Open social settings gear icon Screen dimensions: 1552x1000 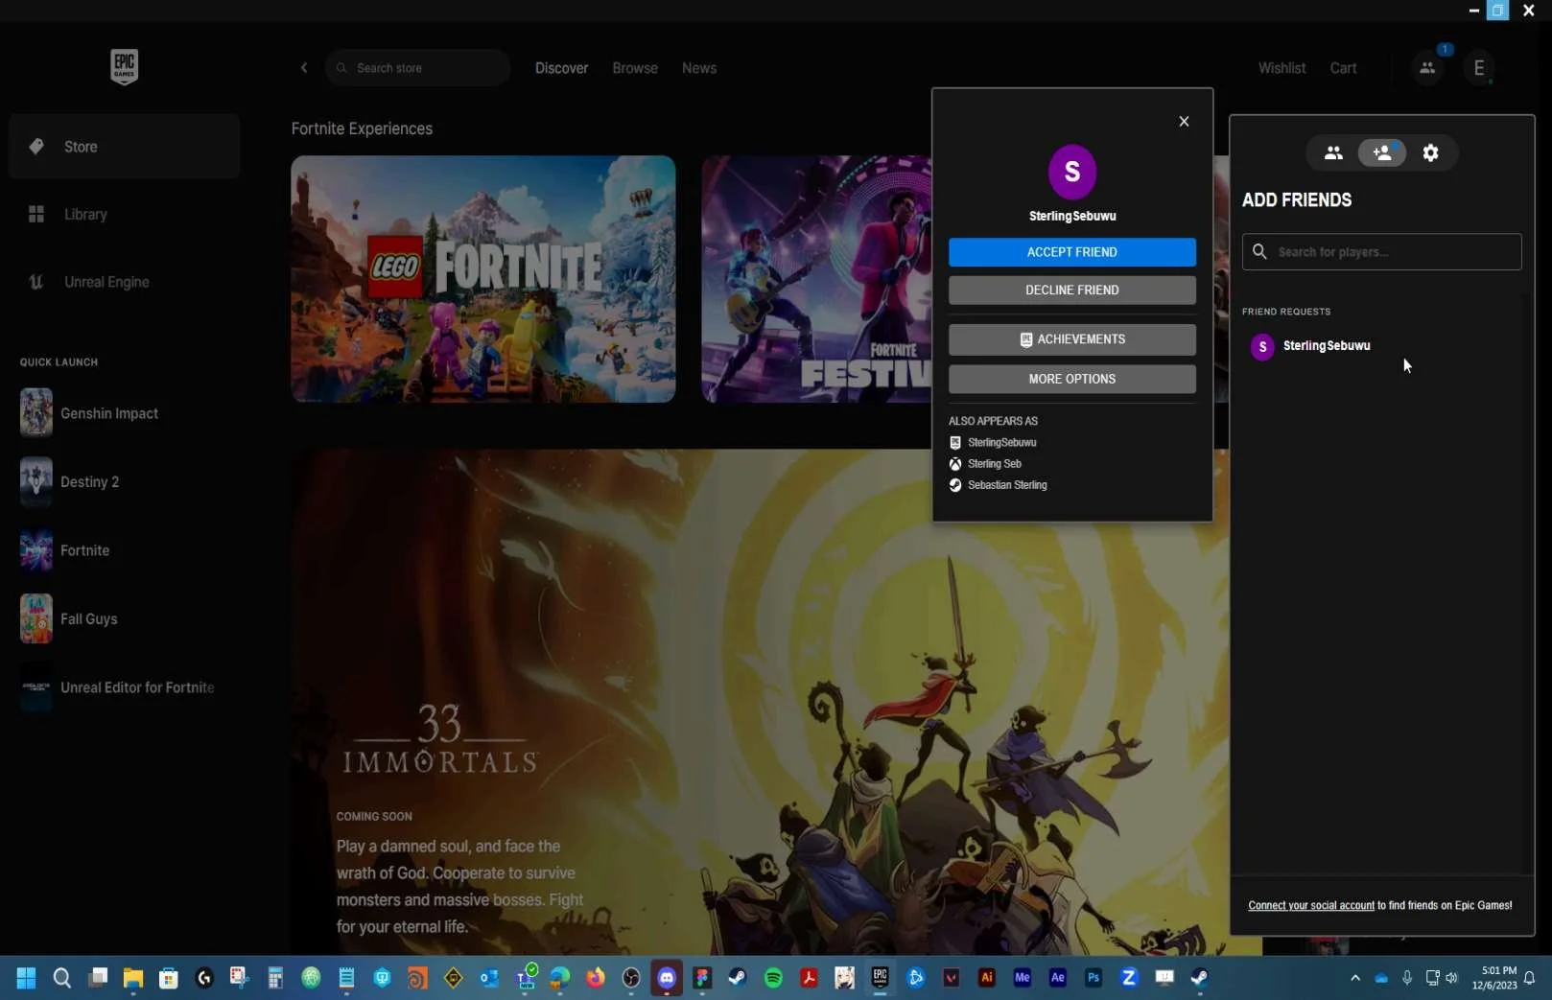pyautogui.click(x=1430, y=152)
